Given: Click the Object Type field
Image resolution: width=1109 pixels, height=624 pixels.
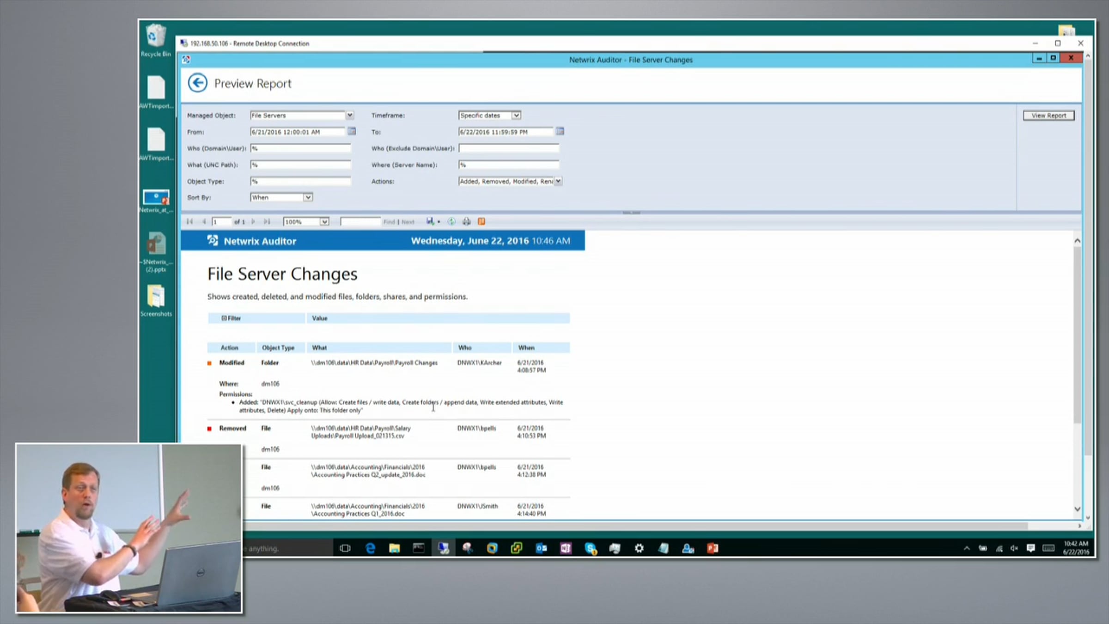Looking at the screenshot, I should pos(300,181).
